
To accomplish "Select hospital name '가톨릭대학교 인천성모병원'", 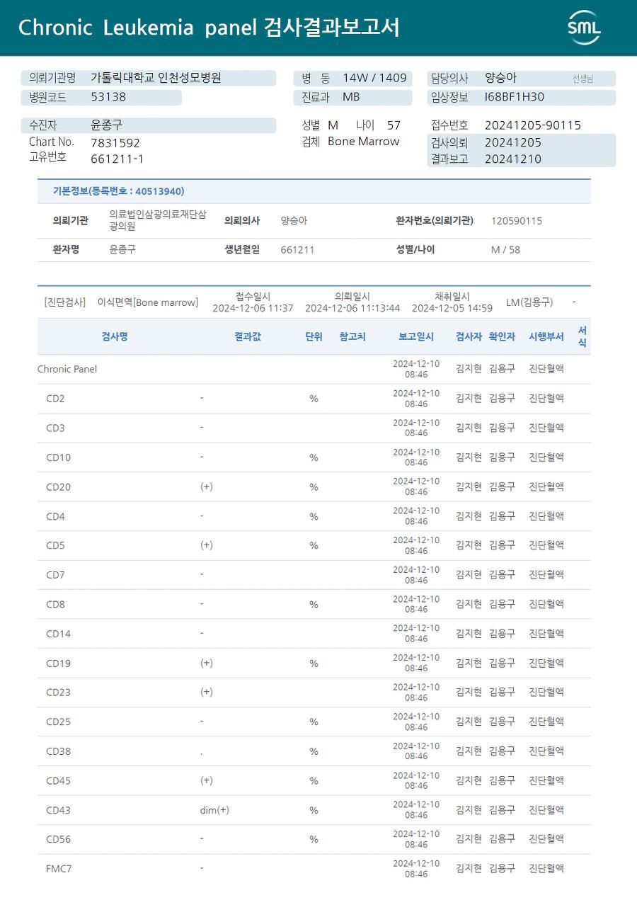I will click(156, 78).
